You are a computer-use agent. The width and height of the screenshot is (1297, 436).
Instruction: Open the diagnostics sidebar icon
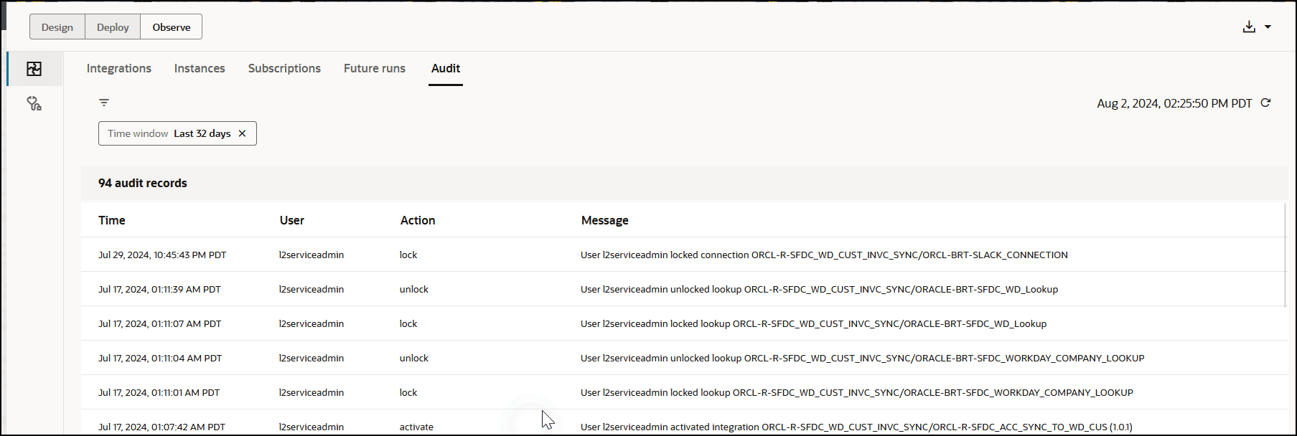coord(34,104)
